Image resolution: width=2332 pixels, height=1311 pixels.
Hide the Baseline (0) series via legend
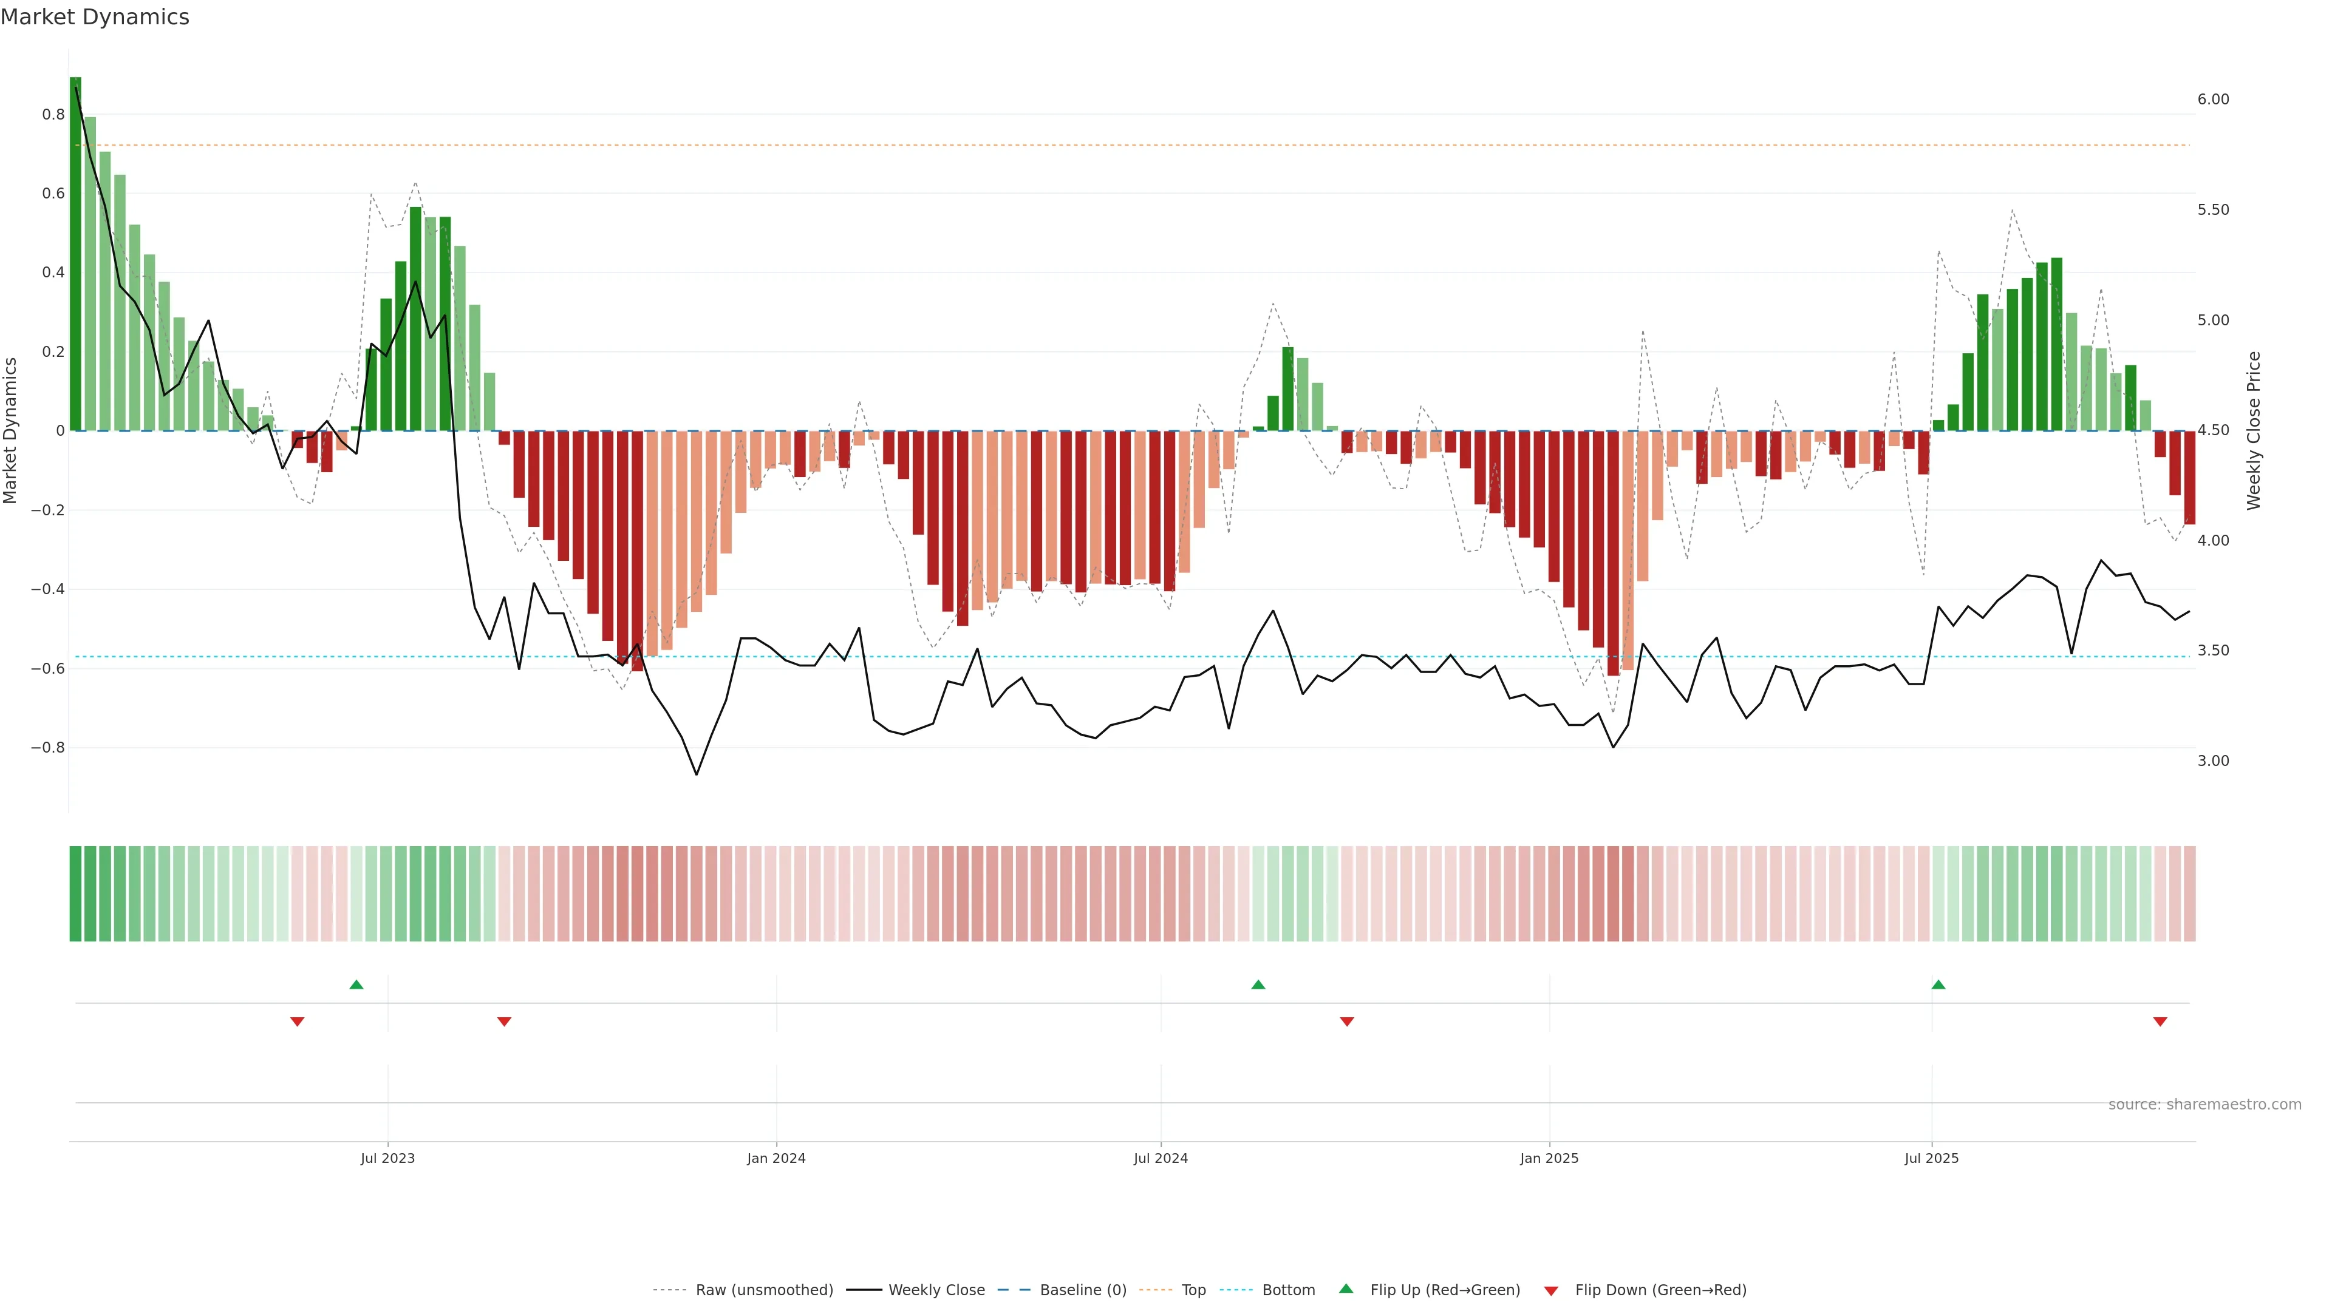click(1083, 1290)
